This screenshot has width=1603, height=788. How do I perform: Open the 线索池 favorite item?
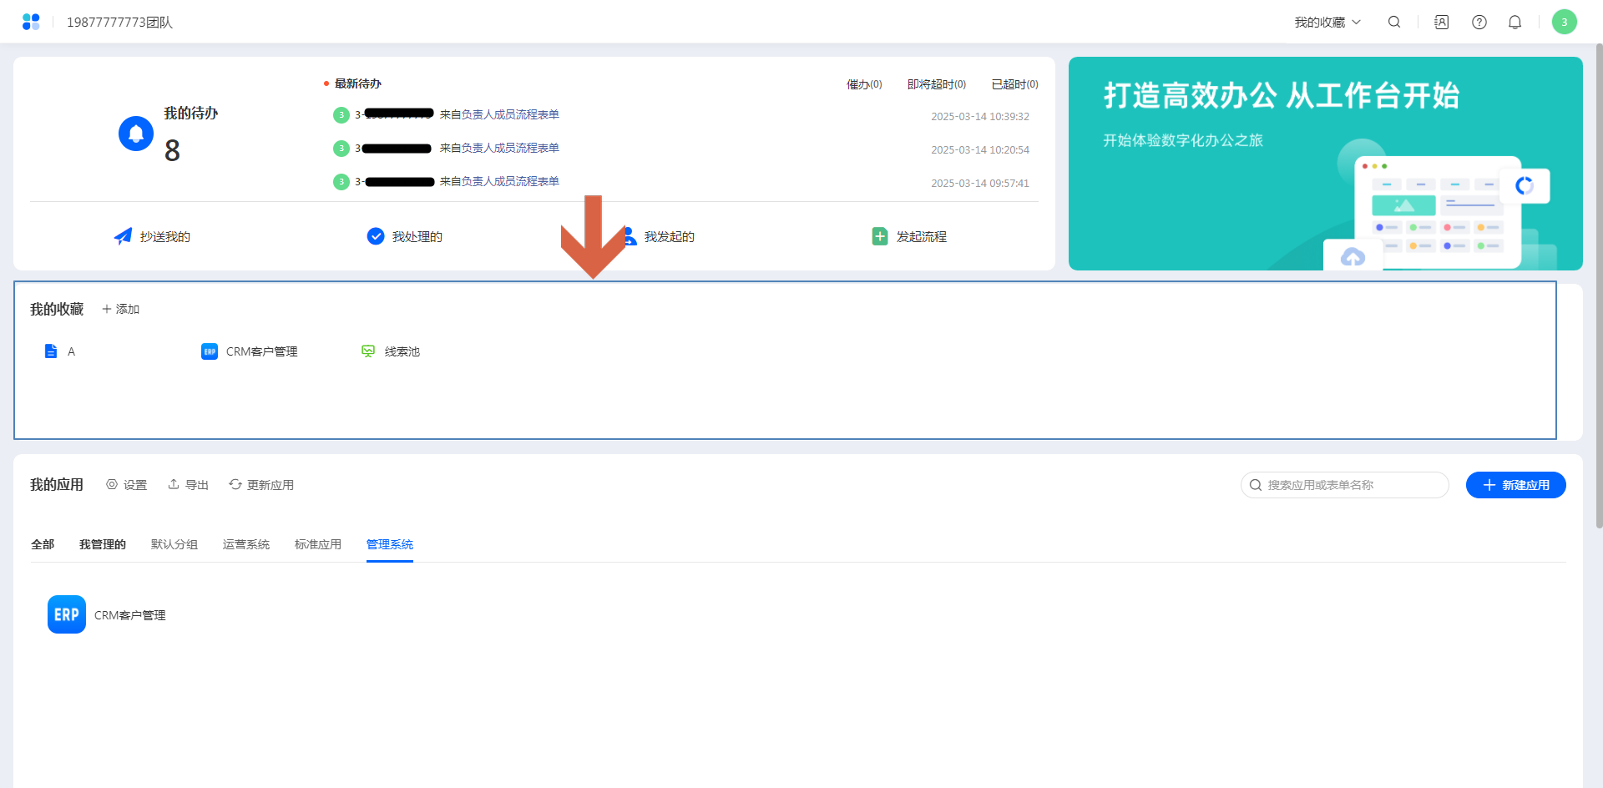(x=391, y=351)
